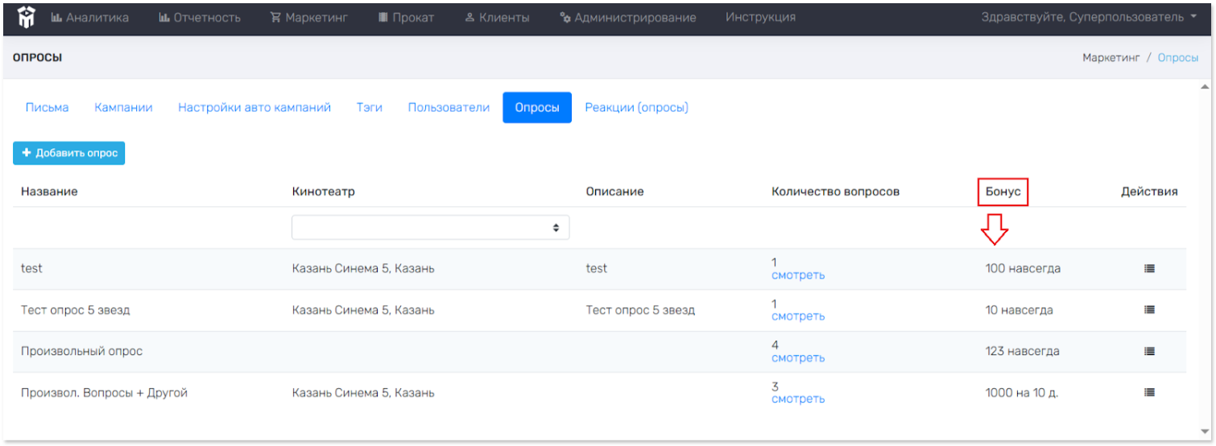Screen dimensions: 1216x446
Task: Open the Клиенты menu
Action: [497, 17]
